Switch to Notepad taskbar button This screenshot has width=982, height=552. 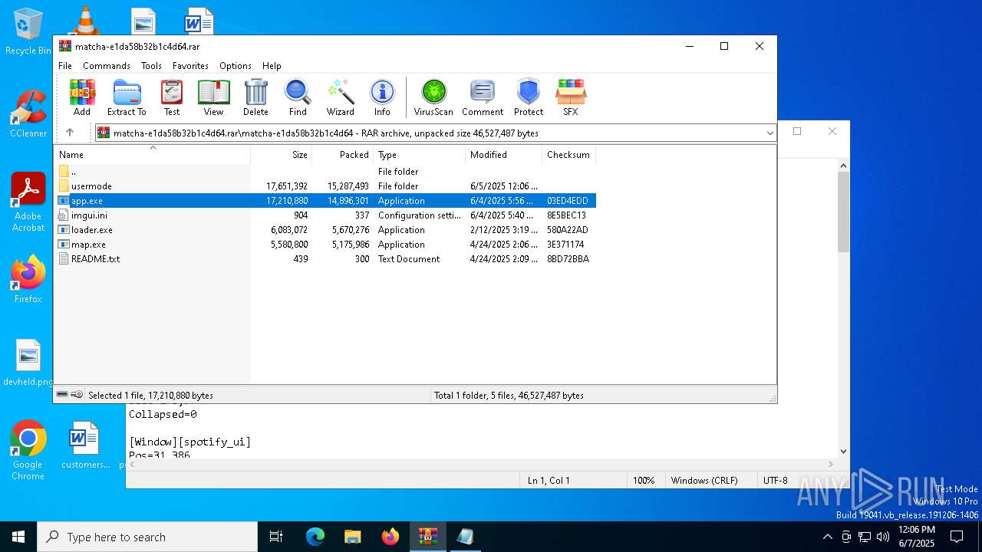(465, 537)
